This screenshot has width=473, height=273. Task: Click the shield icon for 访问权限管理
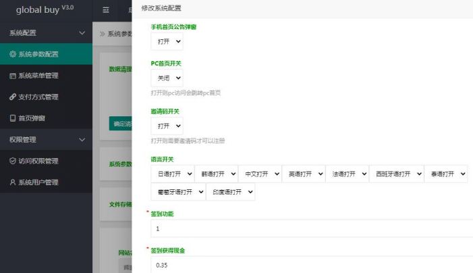[12, 161]
